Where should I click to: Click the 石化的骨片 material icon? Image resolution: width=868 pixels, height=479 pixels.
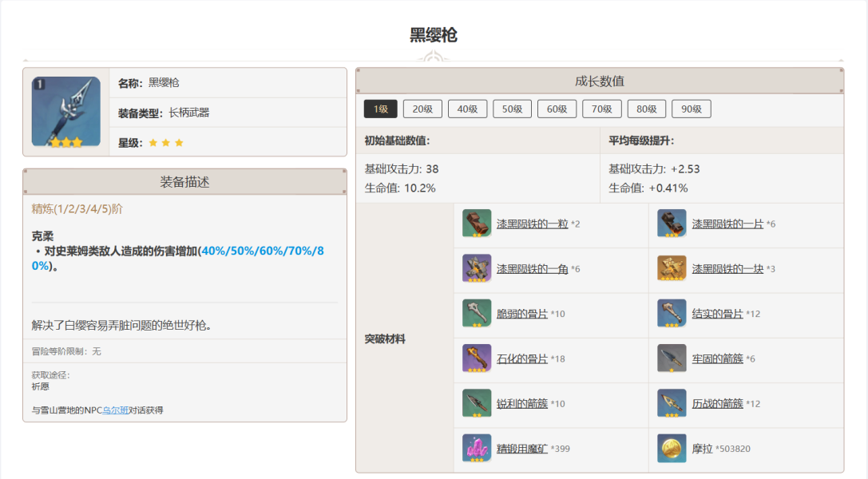[477, 358]
